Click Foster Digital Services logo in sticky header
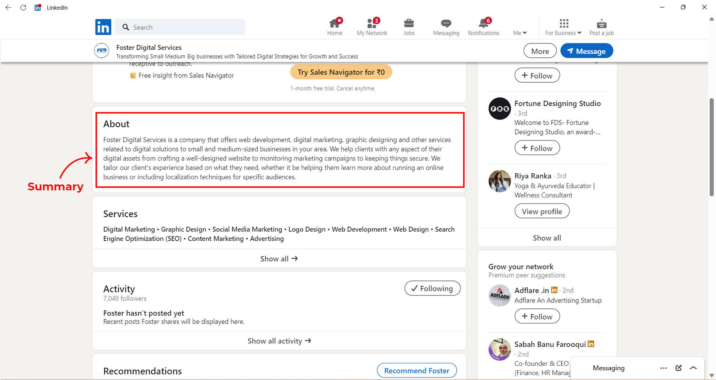 tap(101, 51)
